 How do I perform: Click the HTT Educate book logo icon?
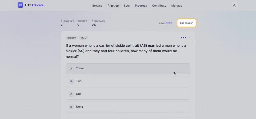coord(21,5)
